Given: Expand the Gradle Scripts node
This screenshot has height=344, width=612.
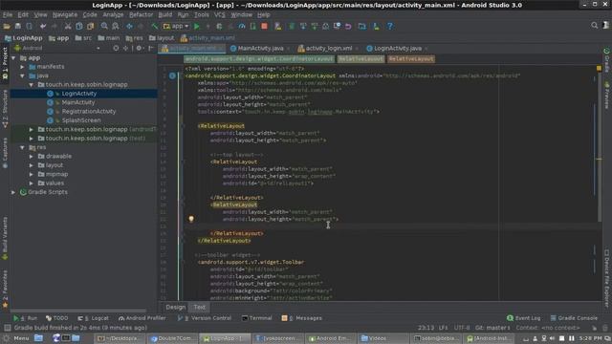Looking at the screenshot, I should [13, 192].
